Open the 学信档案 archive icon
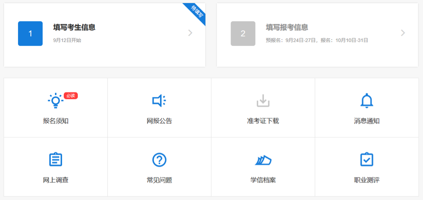423x200 pixels. coord(263,160)
